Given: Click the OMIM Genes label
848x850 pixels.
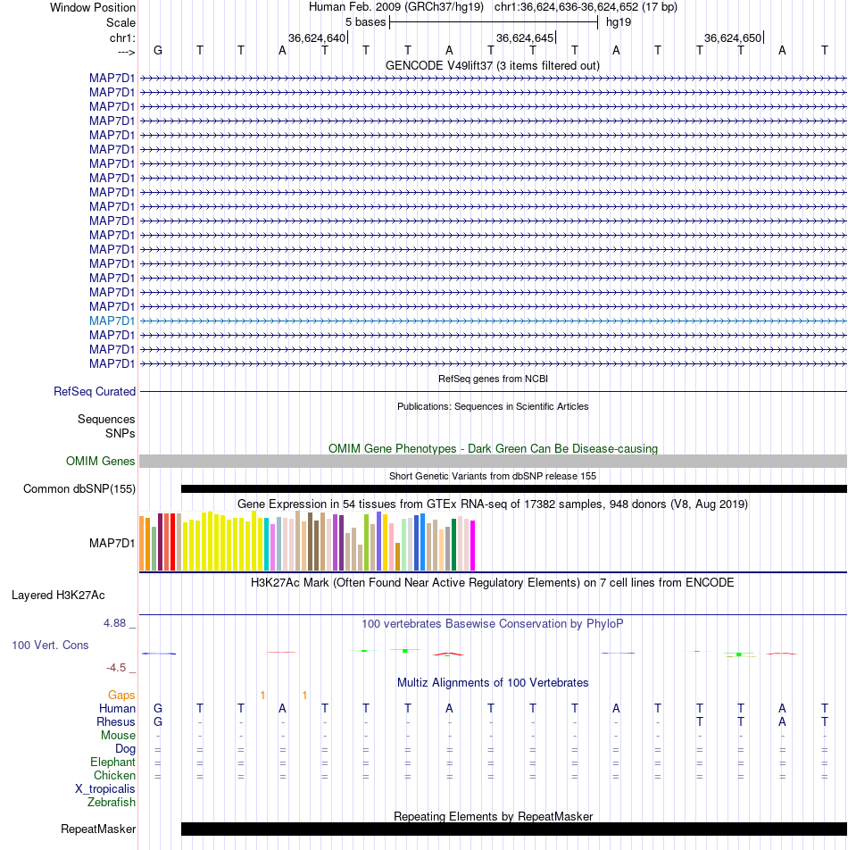Looking at the screenshot, I should click(x=100, y=462).
